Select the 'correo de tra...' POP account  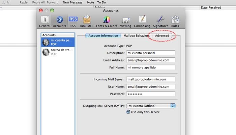pyautogui.click(x=58, y=52)
